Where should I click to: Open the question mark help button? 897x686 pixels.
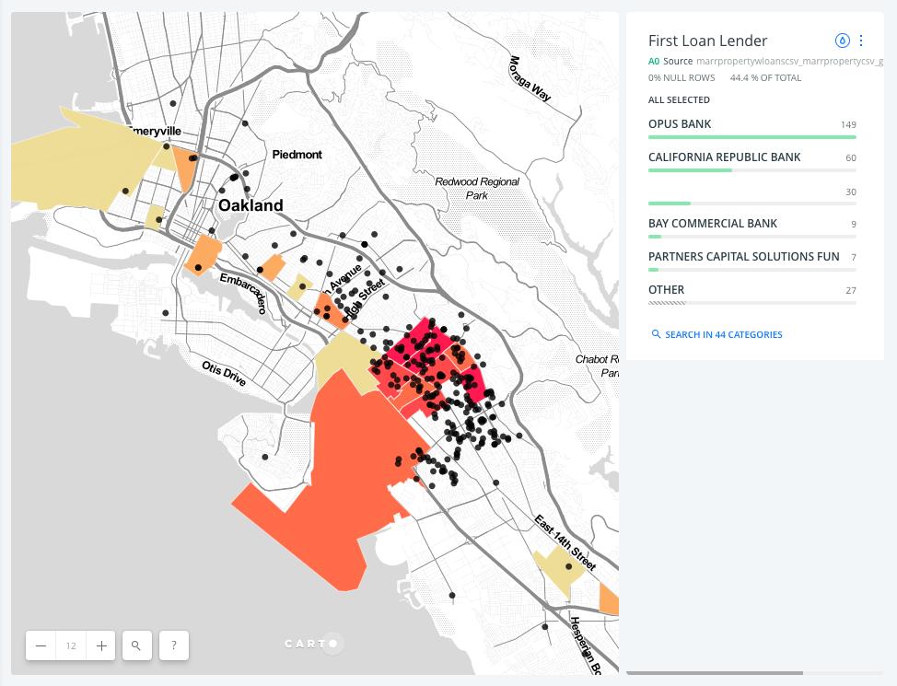[x=174, y=645]
